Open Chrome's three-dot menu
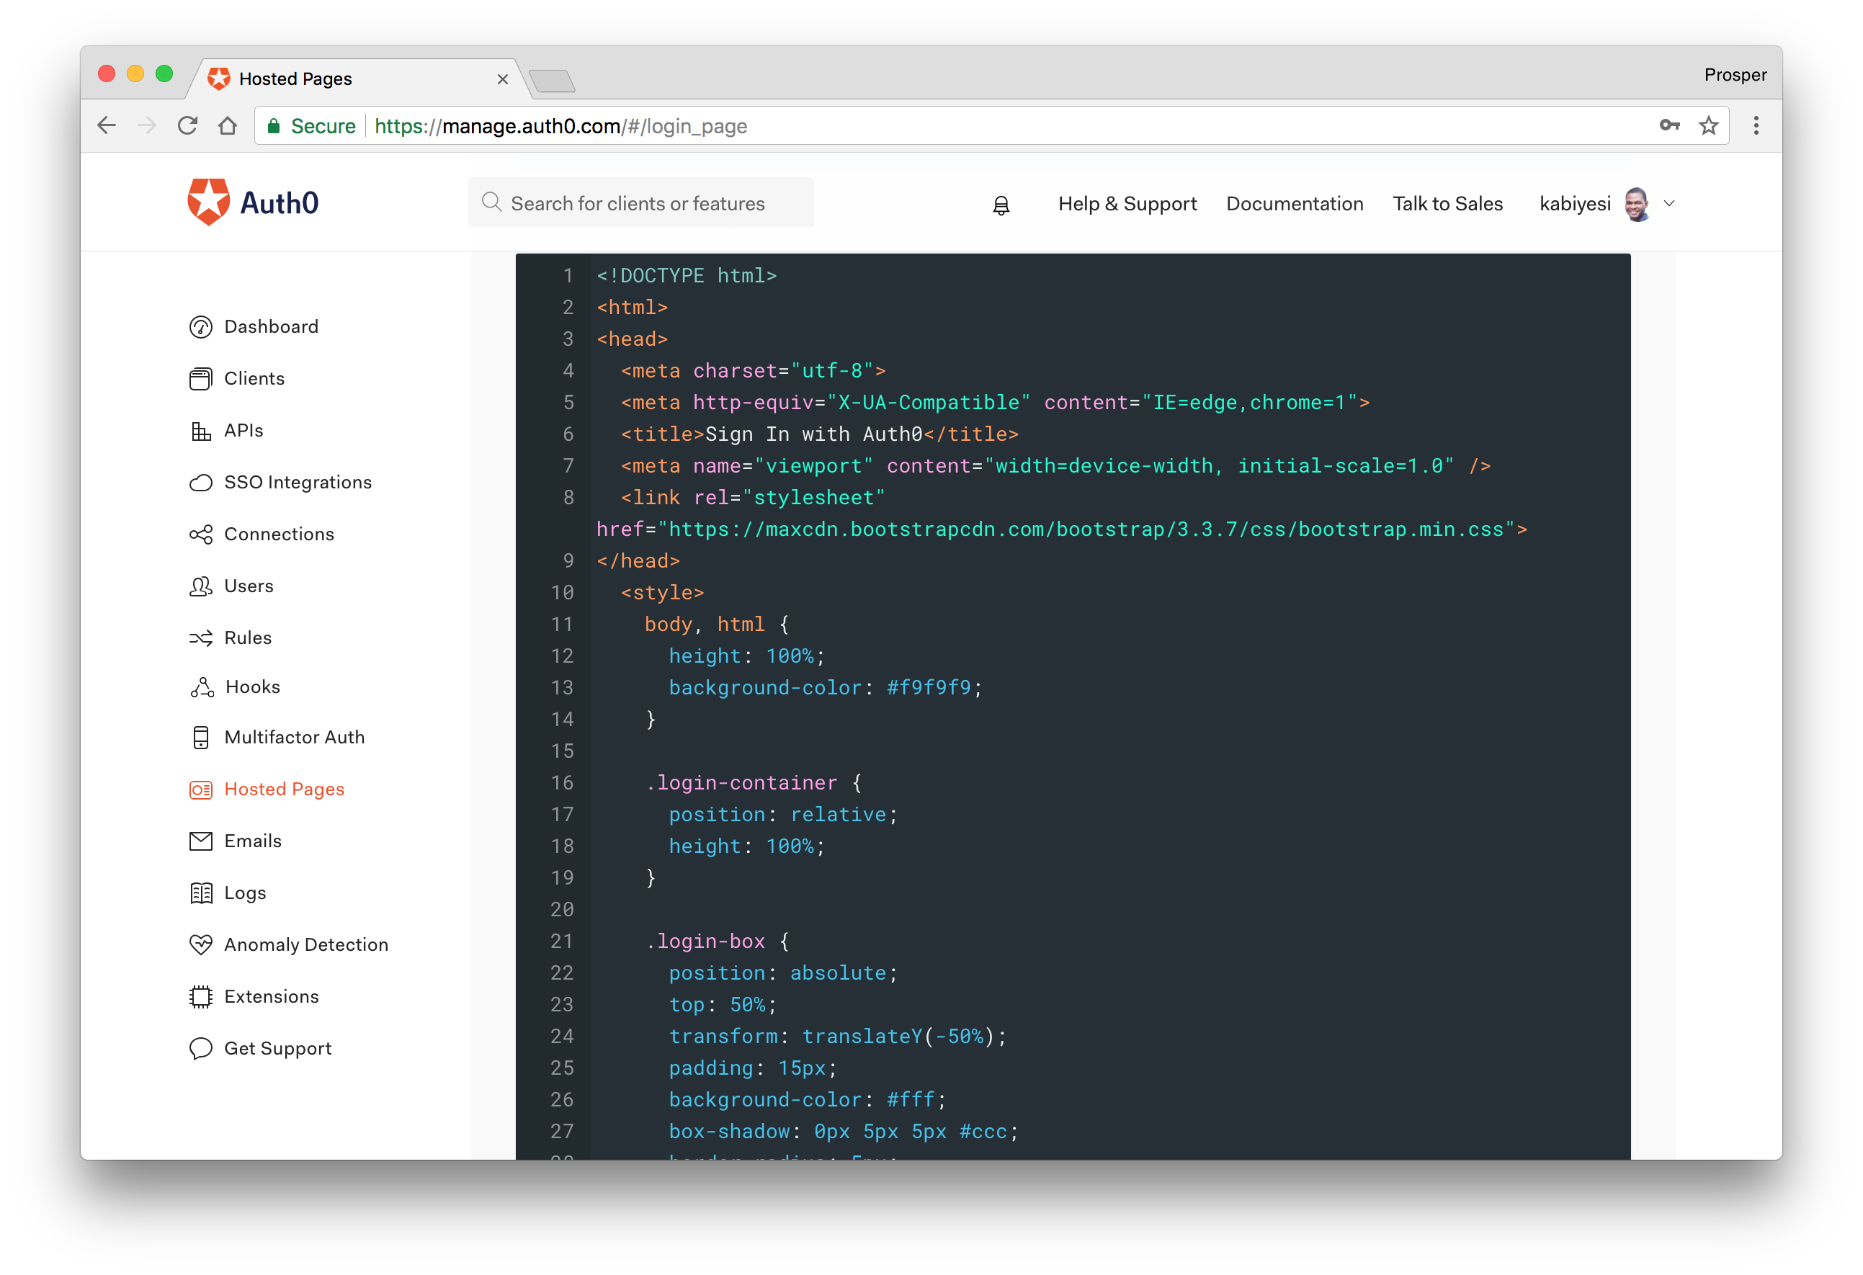The height and width of the screenshot is (1275, 1863). 1756,126
